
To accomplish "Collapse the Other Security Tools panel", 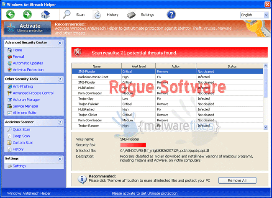I will (x=60, y=79).
